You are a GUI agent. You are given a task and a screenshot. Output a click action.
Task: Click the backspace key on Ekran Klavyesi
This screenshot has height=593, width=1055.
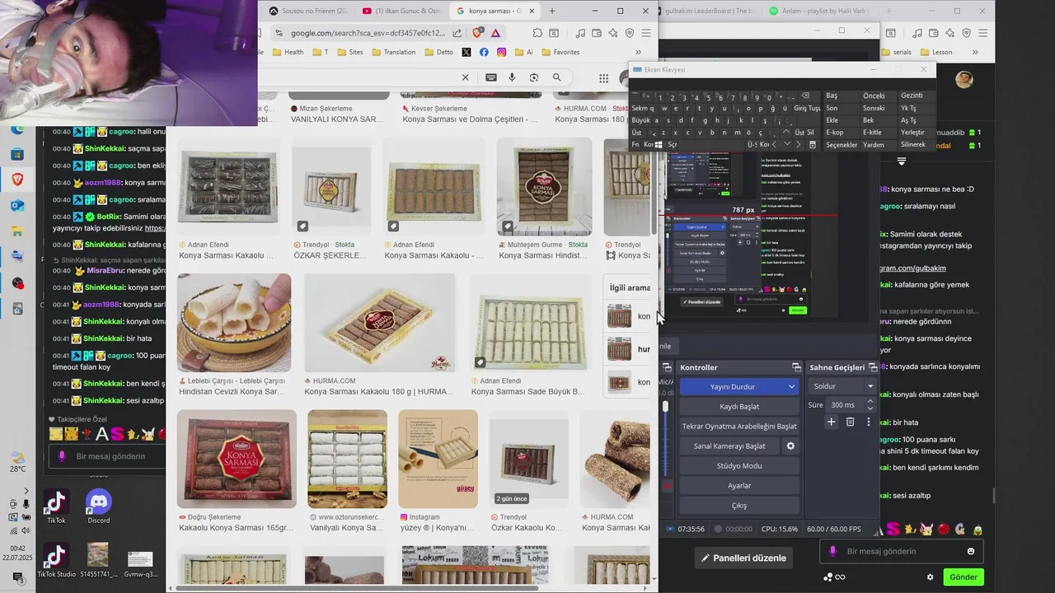tap(804, 96)
